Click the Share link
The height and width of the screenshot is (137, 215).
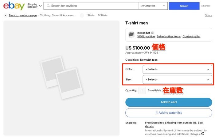click(208, 15)
